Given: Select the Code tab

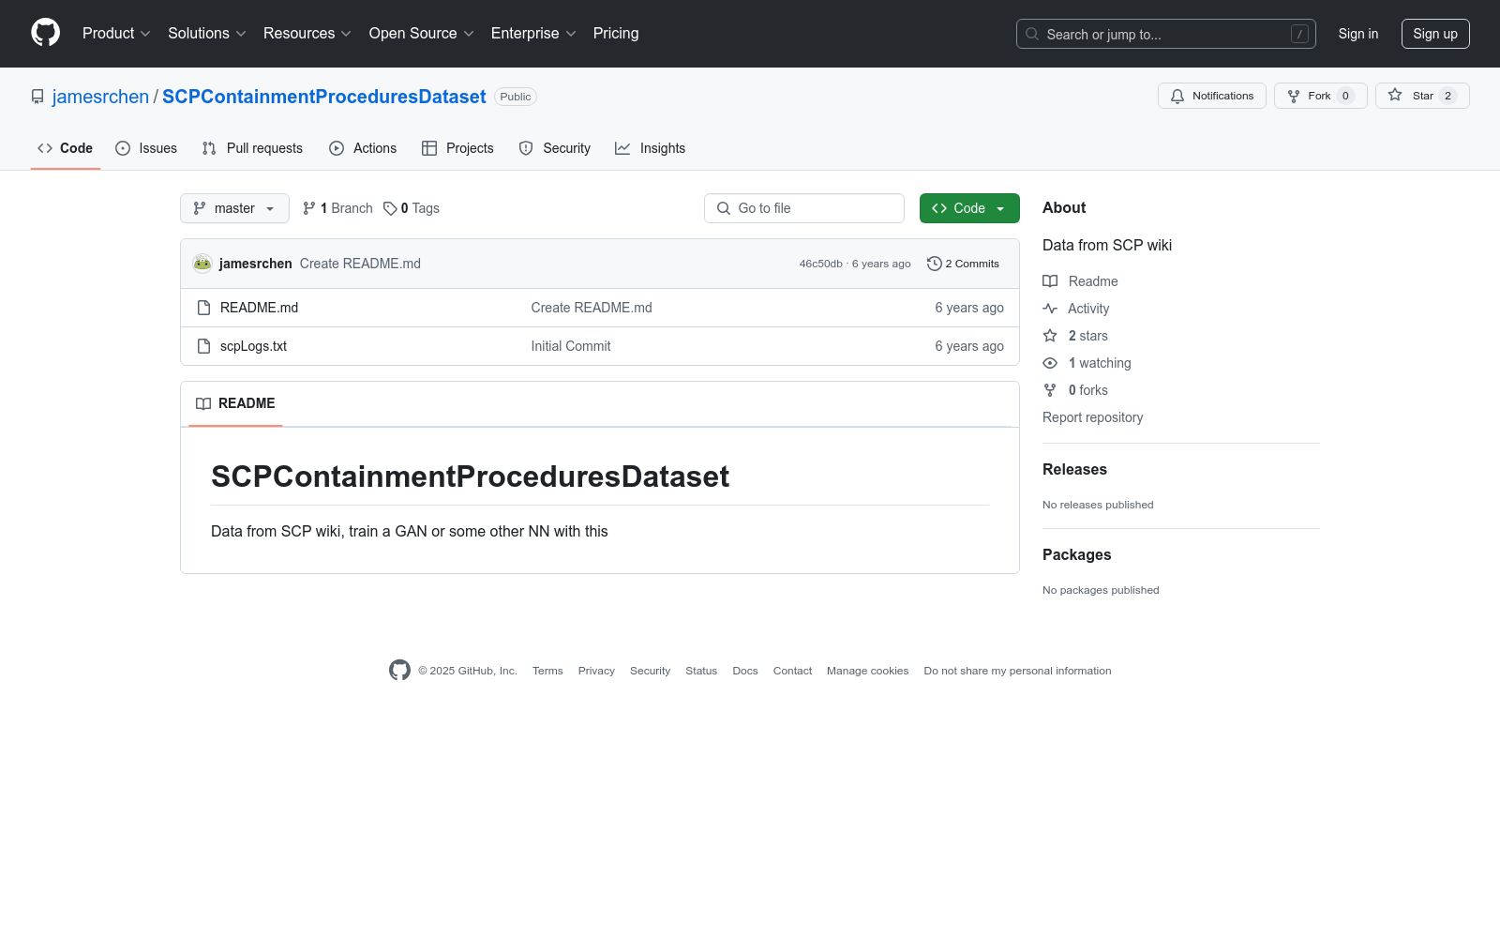Looking at the screenshot, I should (66, 148).
